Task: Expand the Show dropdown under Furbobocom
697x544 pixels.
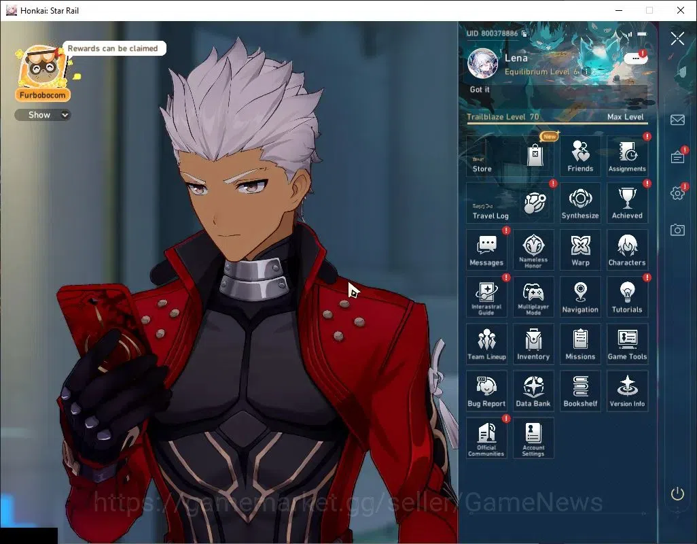Action: click(43, 115)
